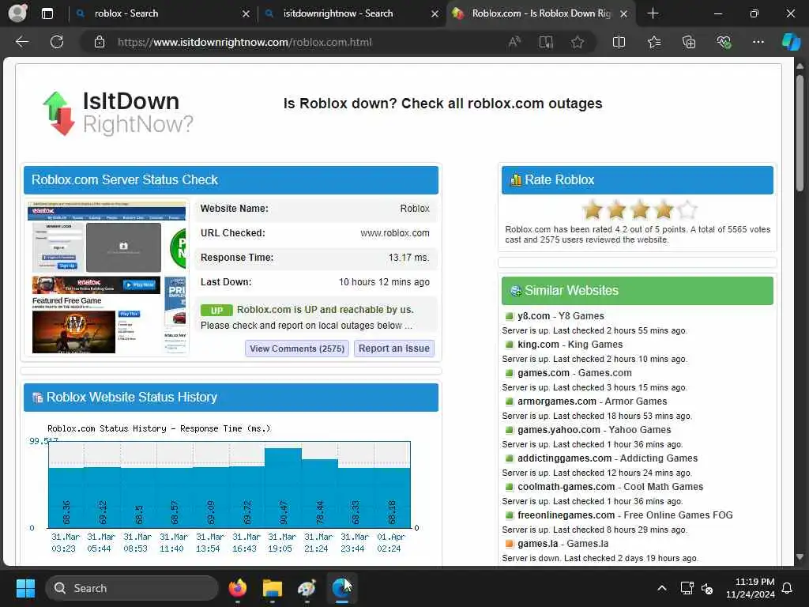Image resolution: width=809 pixels, height=607 pixels.
Task: Click the 13.17 ms. response time value
Action: tap(408, 258)
